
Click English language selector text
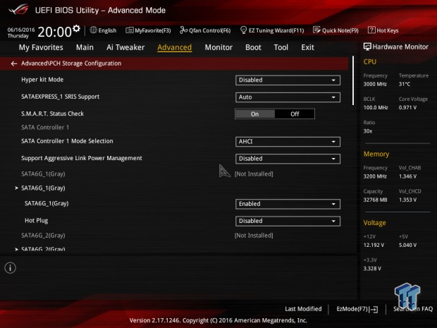(107, 30)
